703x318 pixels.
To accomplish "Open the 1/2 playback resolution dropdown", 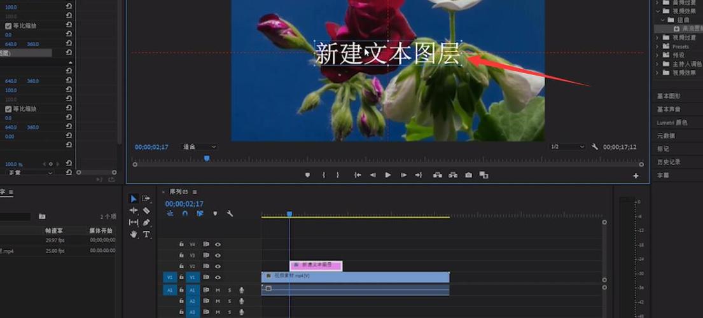I will click(x=567, y=147).
